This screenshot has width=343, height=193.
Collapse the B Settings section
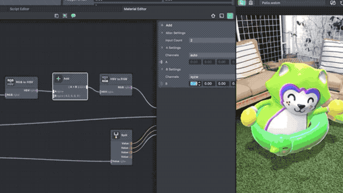click(x=162, y=69)
